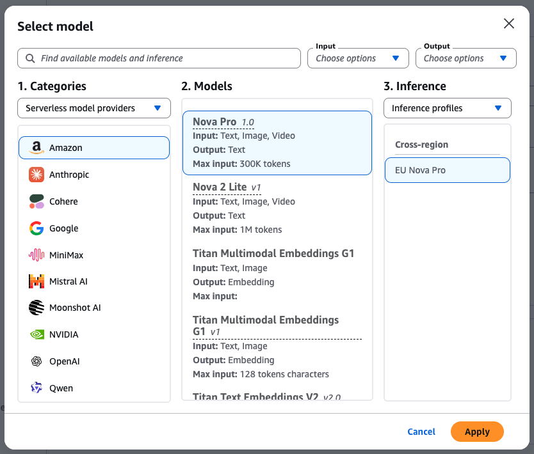The height and width of the screenshot is (454, 534).
Task: Choose Cohere in the categories list
Action: [94, 201]
